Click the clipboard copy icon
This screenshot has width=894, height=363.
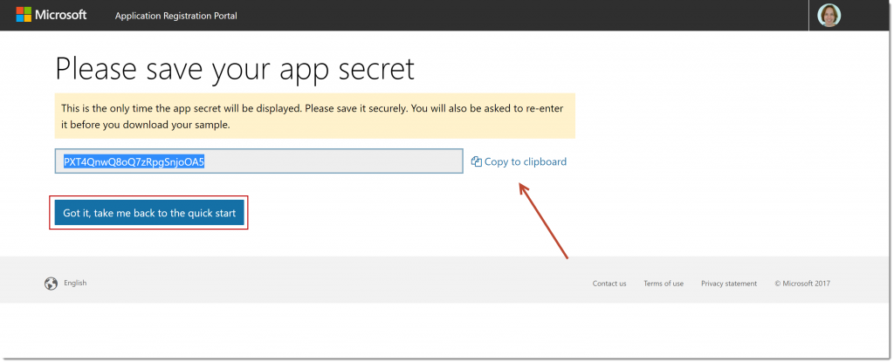coord(476,161)
